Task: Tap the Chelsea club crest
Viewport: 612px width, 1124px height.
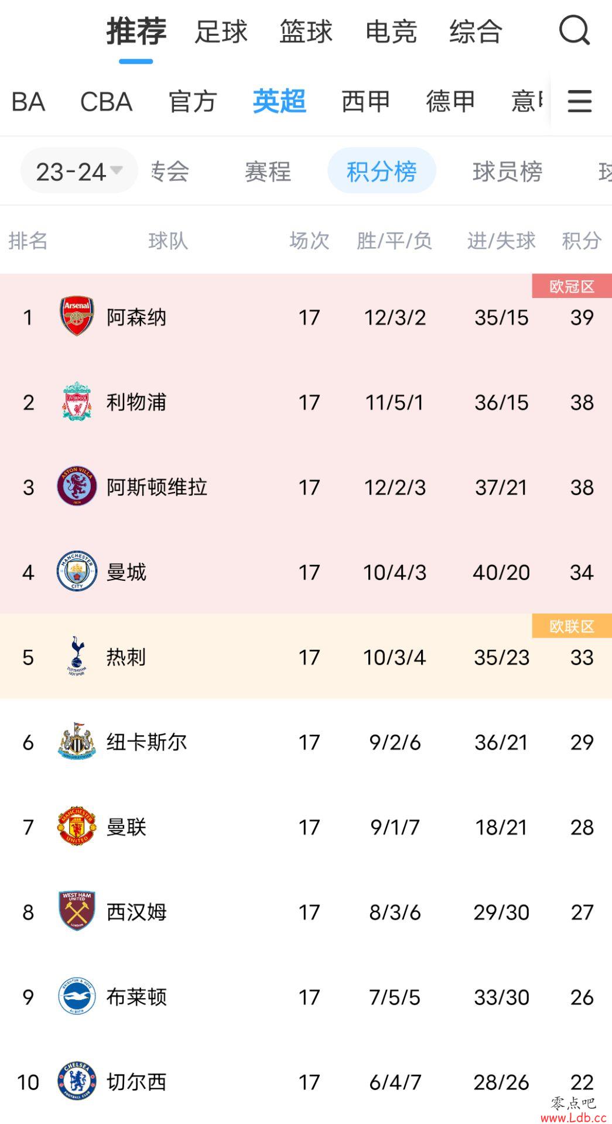Action: [x=77, y=1081]
